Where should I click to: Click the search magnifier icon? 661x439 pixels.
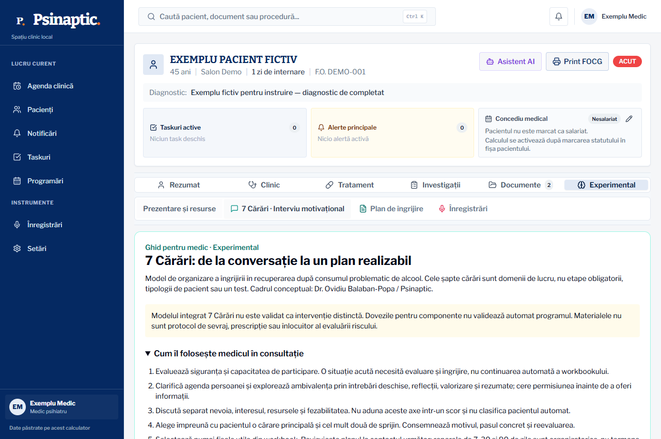pyautogui.click(x=151, y=17)
